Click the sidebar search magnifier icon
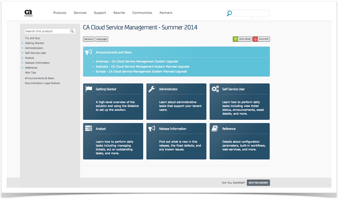Screen dimensions: 340x200 tap(72, 31)
